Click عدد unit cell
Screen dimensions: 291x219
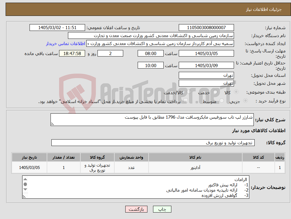[131, 167]
